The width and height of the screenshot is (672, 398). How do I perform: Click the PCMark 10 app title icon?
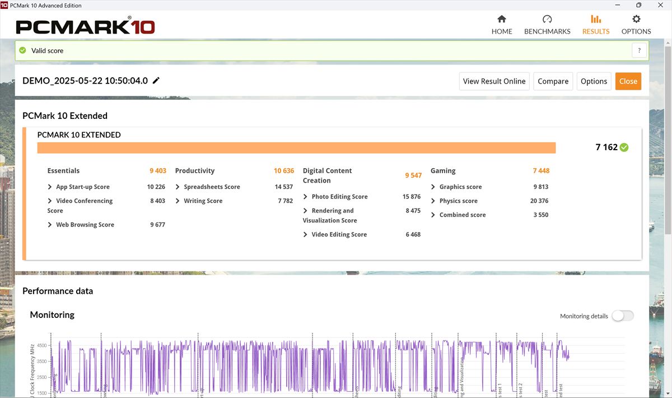pyautogui.click(x=4, y=5)
